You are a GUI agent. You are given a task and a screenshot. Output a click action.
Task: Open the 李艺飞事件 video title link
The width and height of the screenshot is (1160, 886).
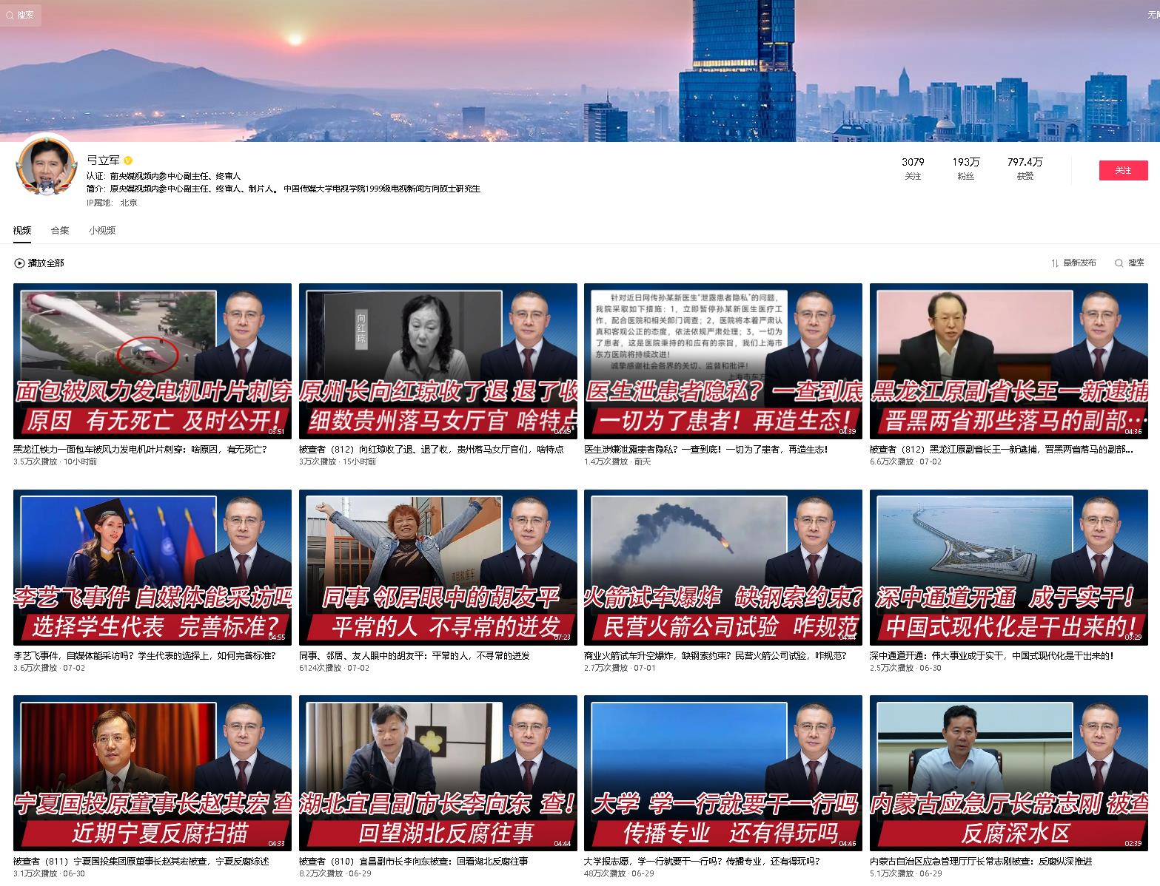point(141,655)
